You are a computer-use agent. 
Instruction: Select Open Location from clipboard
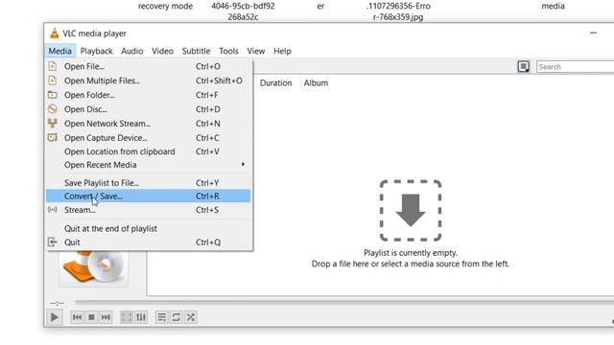pyautogui.click(x=149, y=151)
